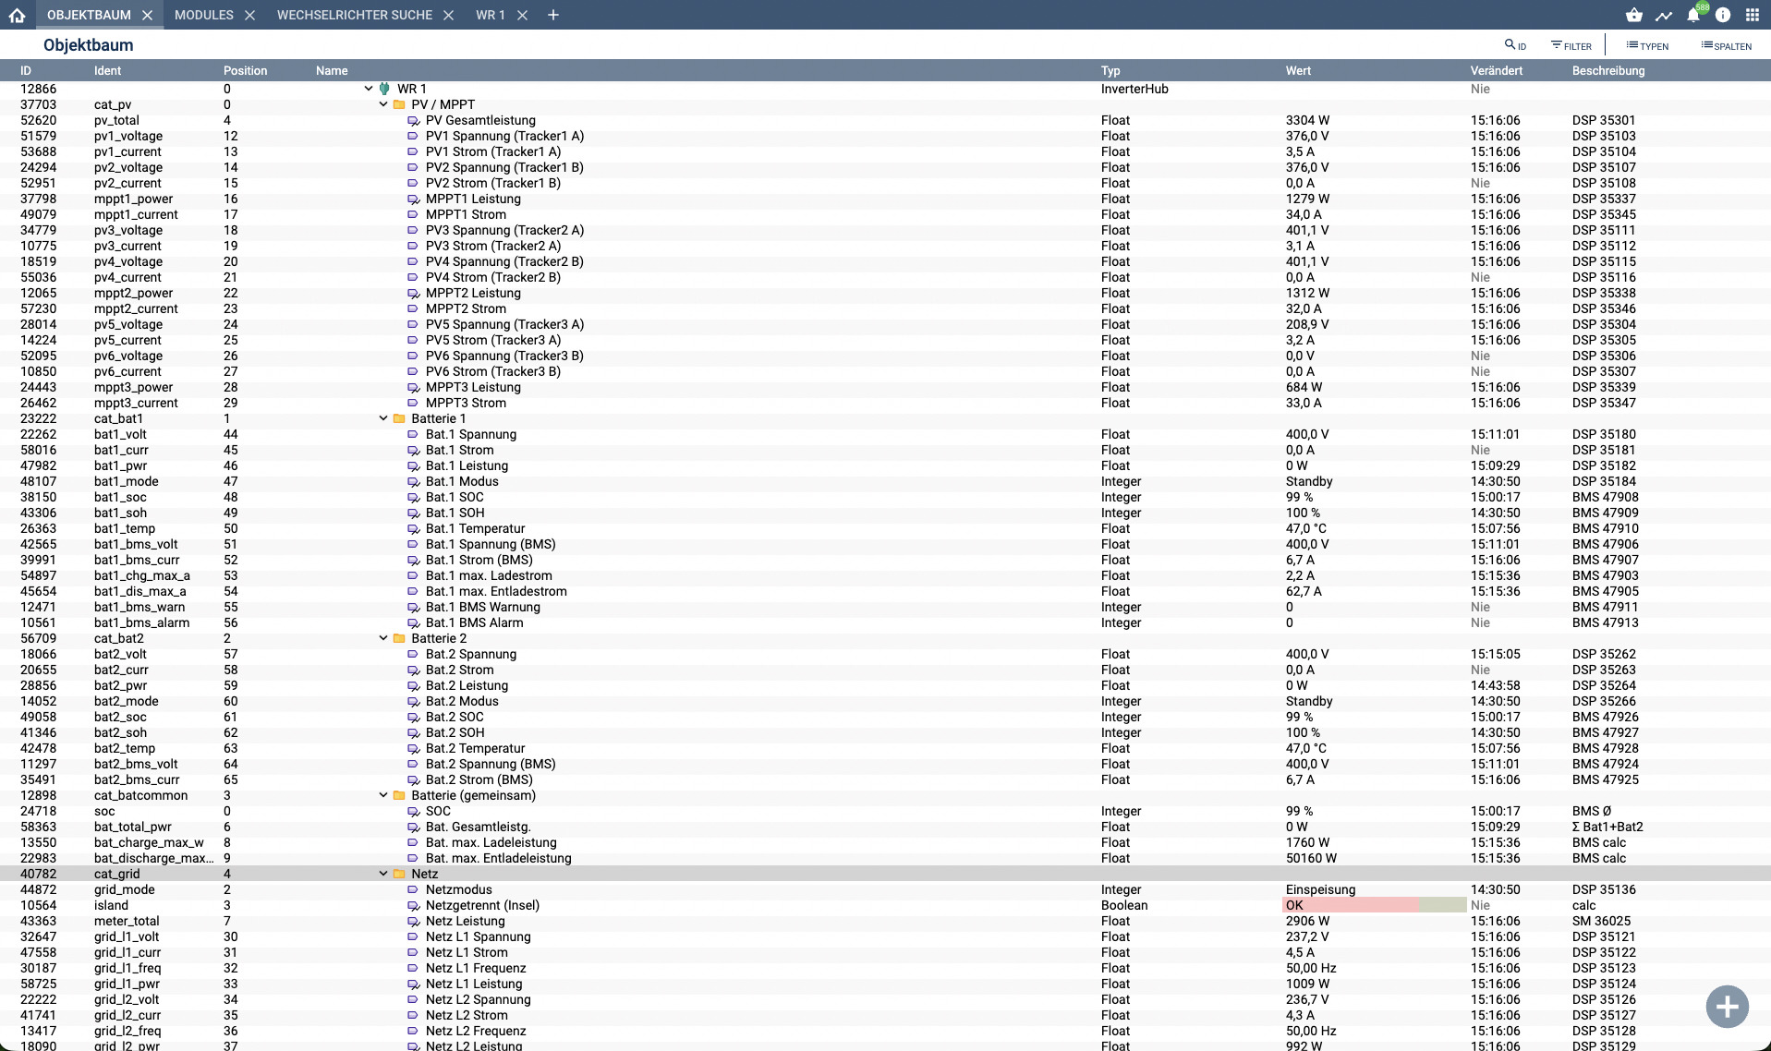Select the MPPT2 Leistung row
This screenshot has height=1051, width=1771.
pos(885,293)
